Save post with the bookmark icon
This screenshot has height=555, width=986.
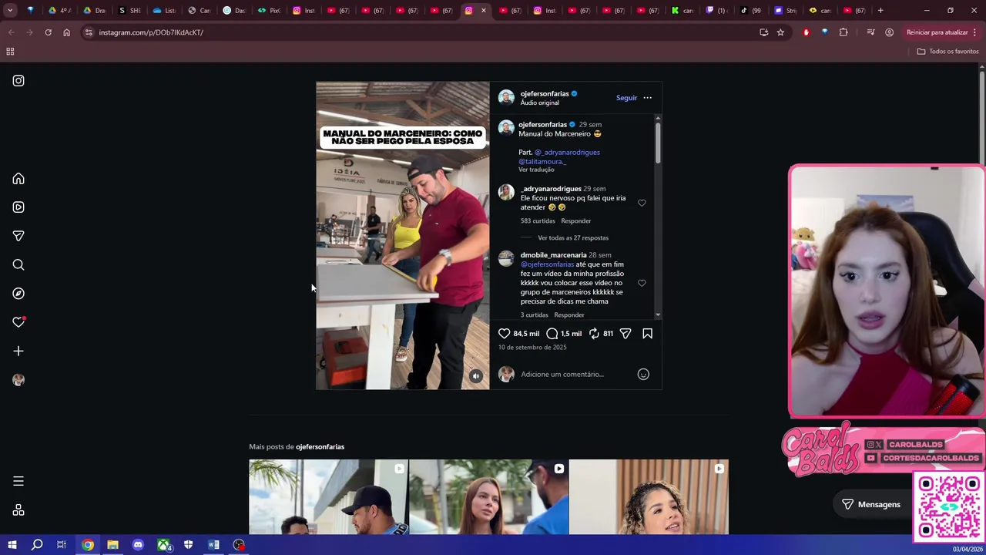647,334
